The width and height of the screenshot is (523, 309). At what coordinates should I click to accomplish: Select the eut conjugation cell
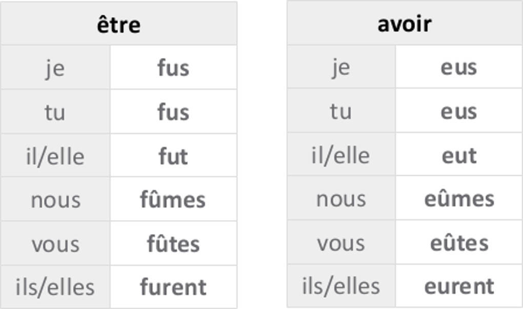coord(459,156)
